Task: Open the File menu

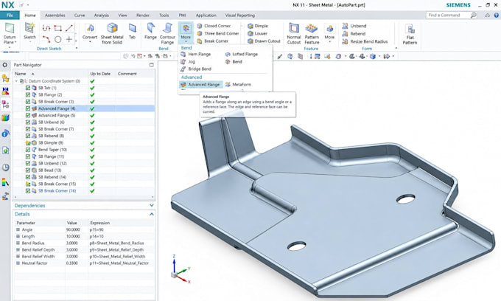Action: [x=10, y=15]
